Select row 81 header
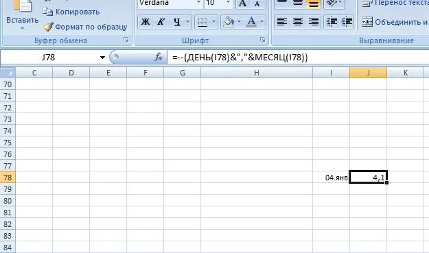The height and width of the screenshot is (253, 429). pyautogui.click(x=8, y=213)
